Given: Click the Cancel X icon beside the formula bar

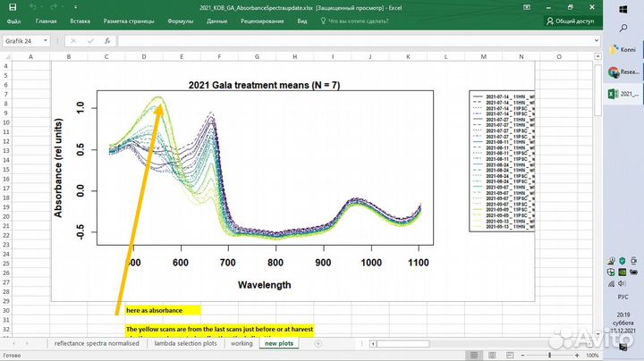Looking at the screenshot, I should tap(73, 41).
